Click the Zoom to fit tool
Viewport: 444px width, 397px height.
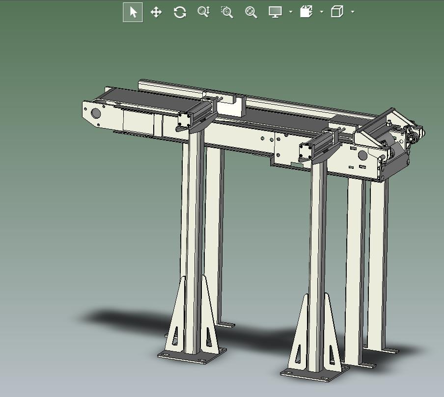[x=251, y=12]
